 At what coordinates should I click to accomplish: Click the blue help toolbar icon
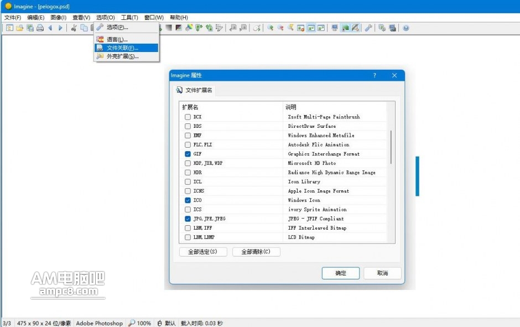(x=406, y=28)
